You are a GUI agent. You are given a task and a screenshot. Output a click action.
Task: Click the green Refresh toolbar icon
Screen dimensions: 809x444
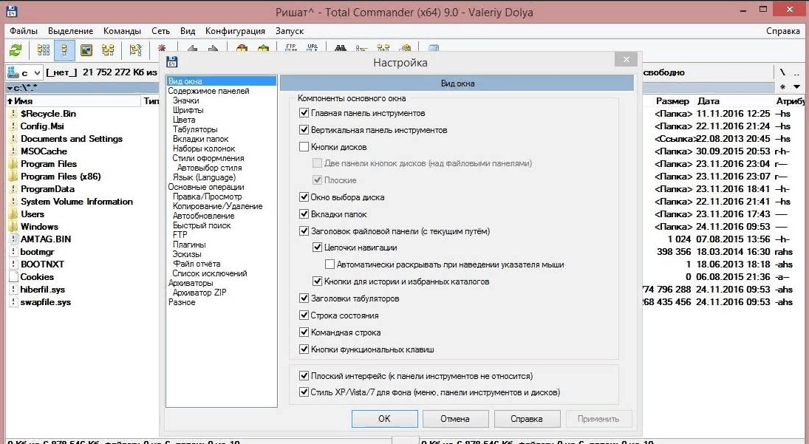[15, 50]
